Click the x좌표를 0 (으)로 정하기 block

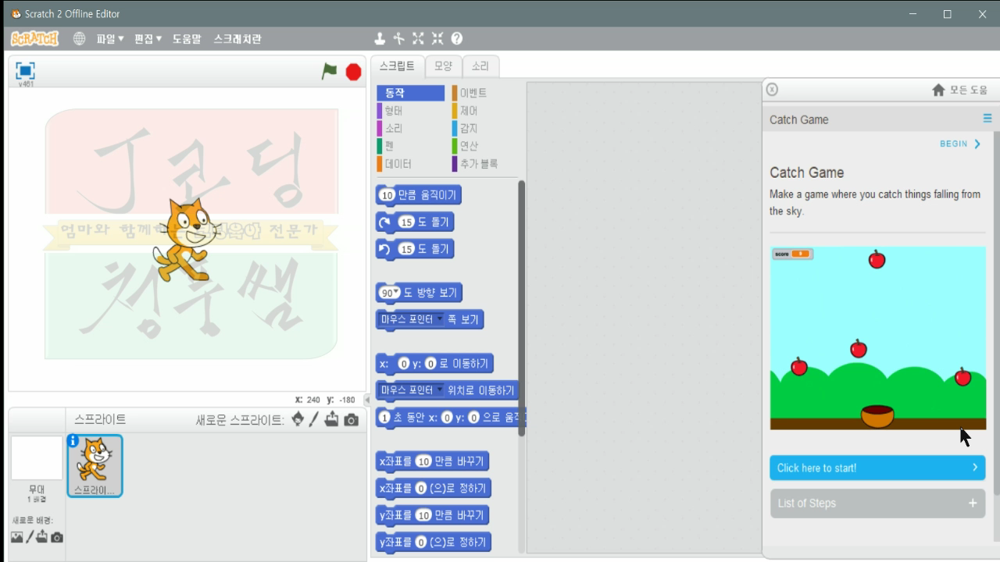pyautogui.click(x=433, y=489)
